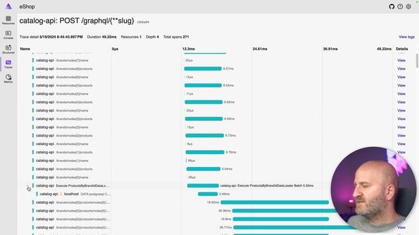Open the Resources page in sidebar
The image size is (419, 235).
9,20
